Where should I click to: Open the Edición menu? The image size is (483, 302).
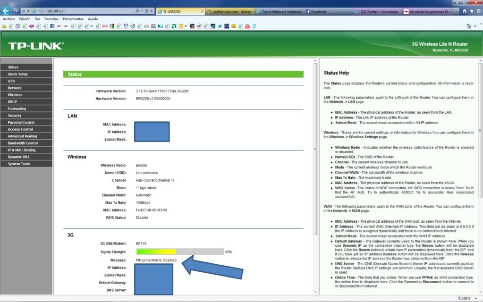25,19
